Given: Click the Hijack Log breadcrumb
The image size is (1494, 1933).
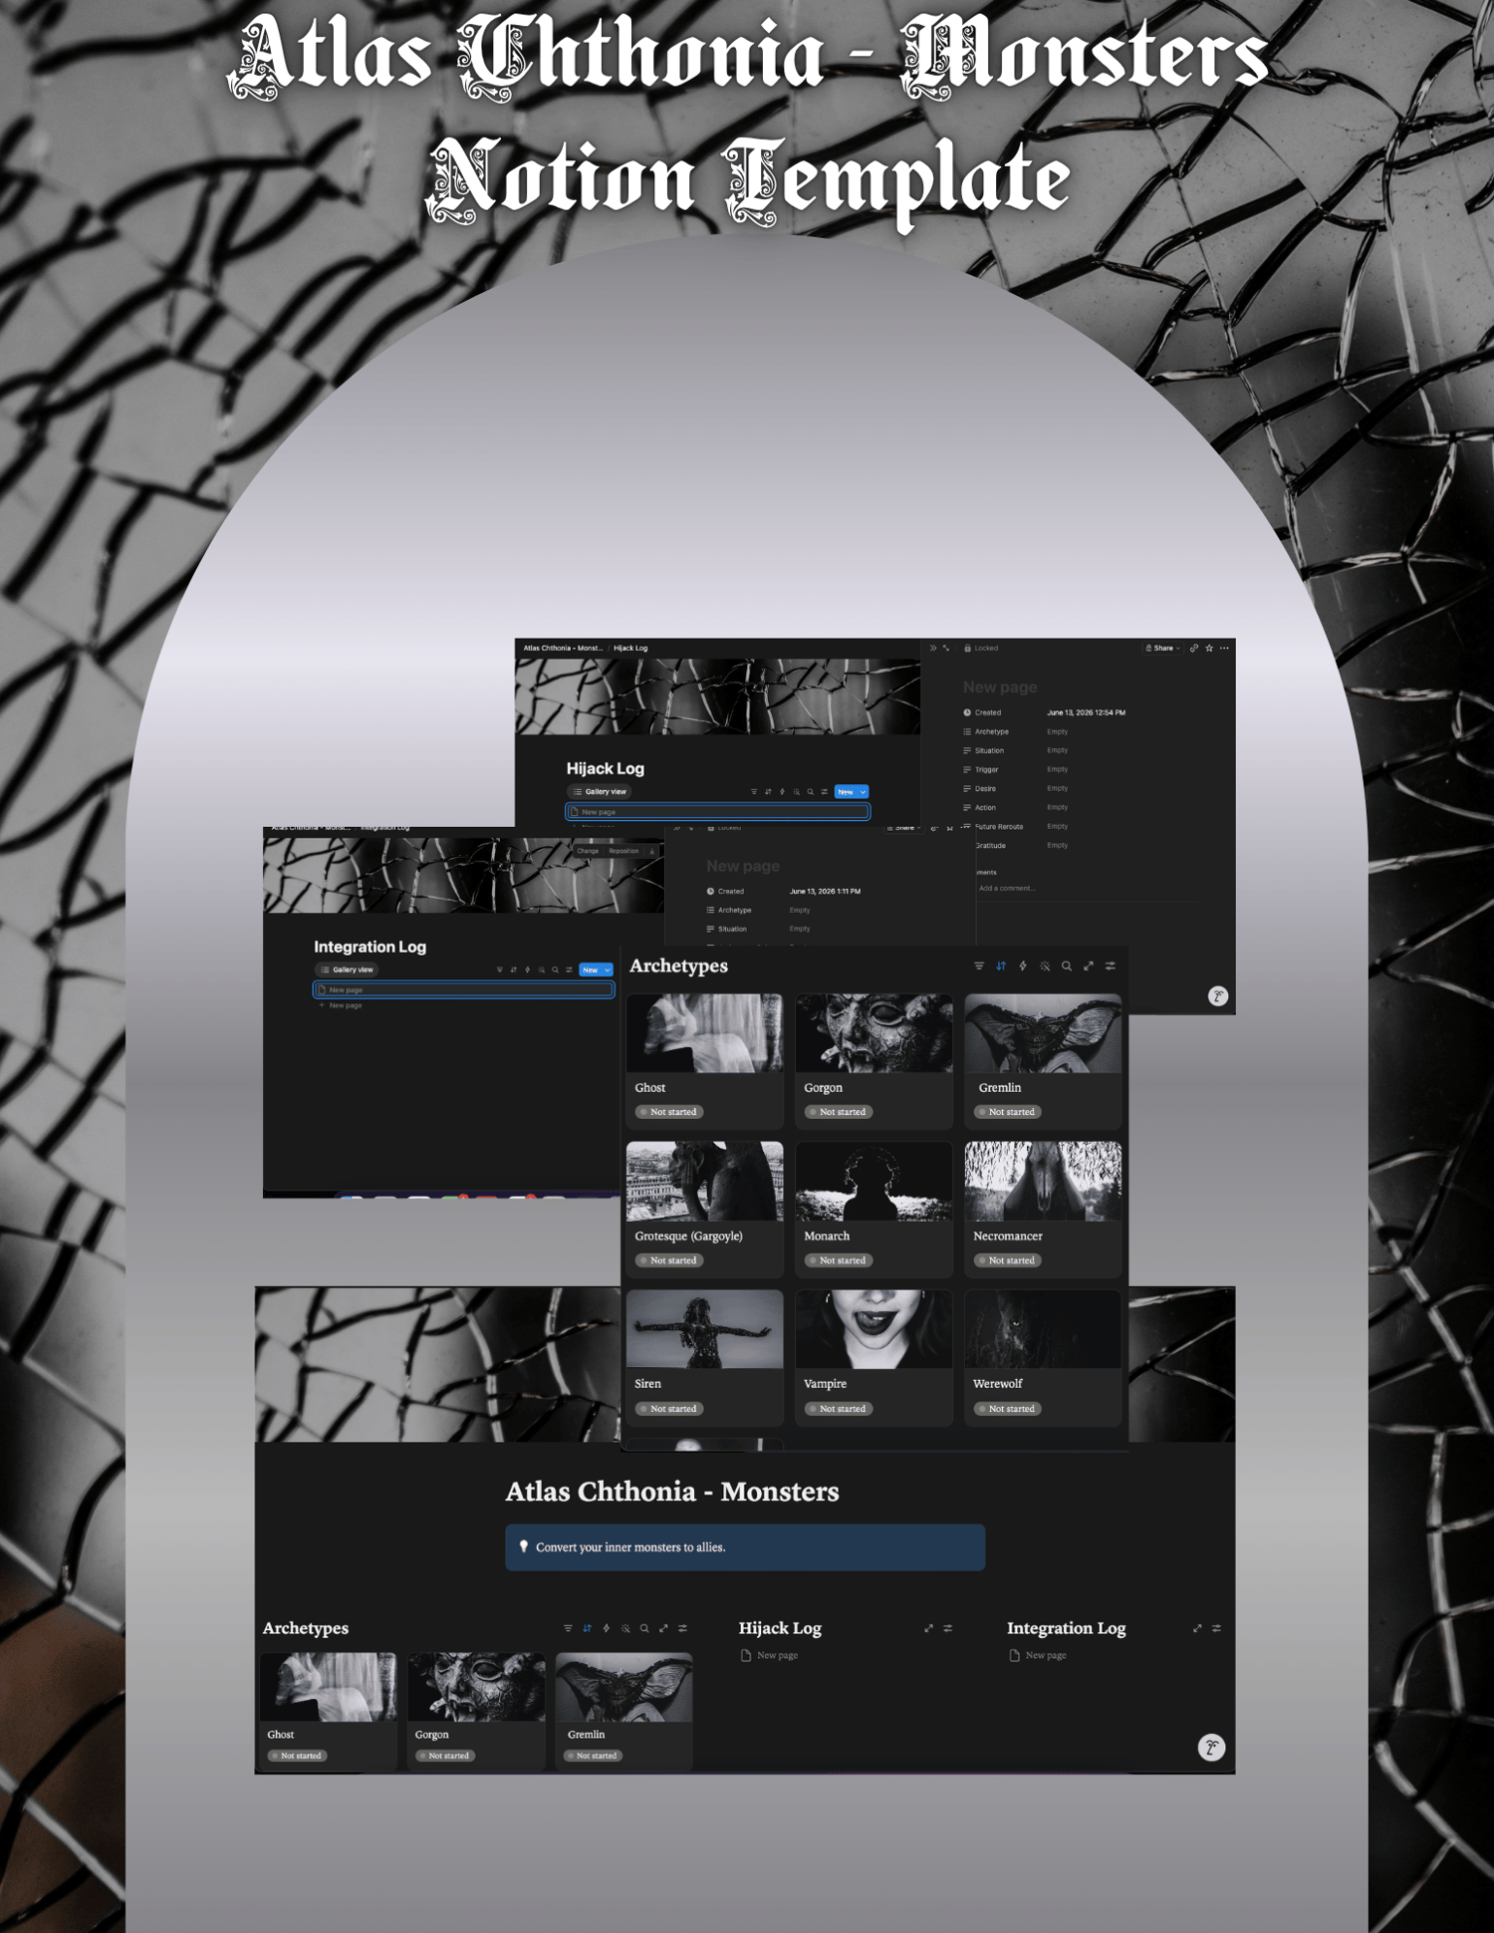Looking at the screenshot, I should pos(630,648).
